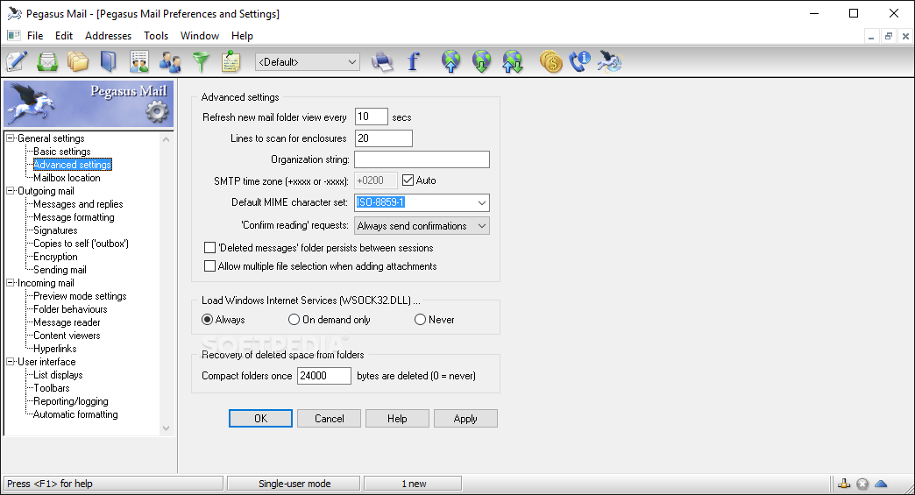Click the settings tree scrollbar up arrow
915x495 pixels.
167,139
